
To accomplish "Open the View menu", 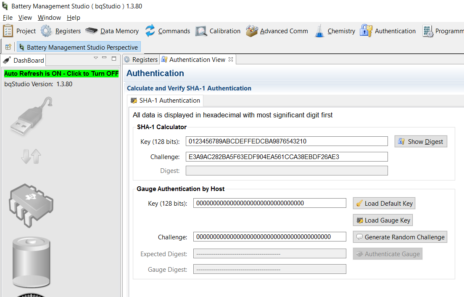I will pyautogui.click(x=25, y=18).
